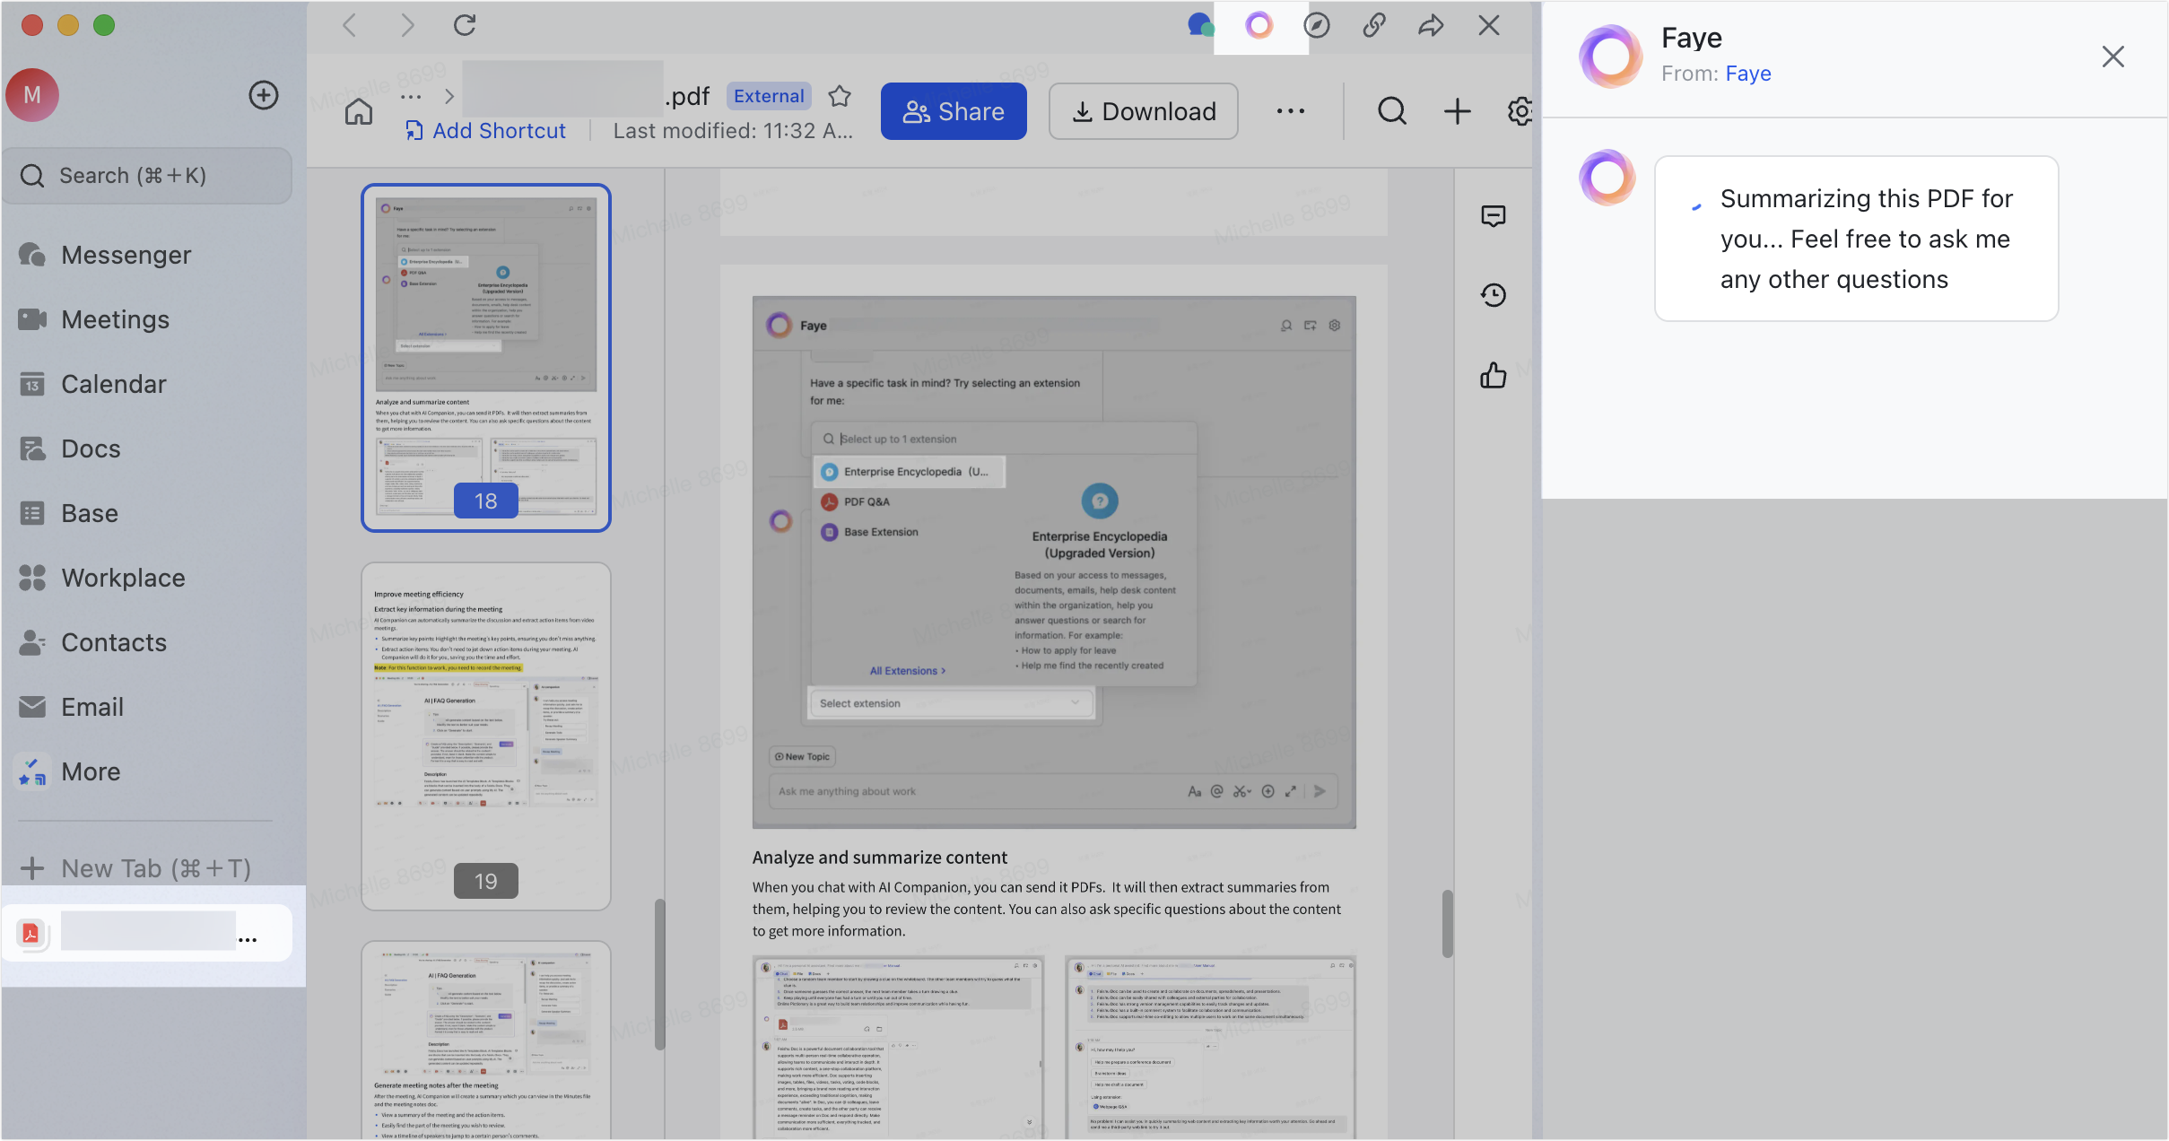Click the forward share arrow icon
The height and width of the screenshot is (1141, 2169).
point(1431,25)
